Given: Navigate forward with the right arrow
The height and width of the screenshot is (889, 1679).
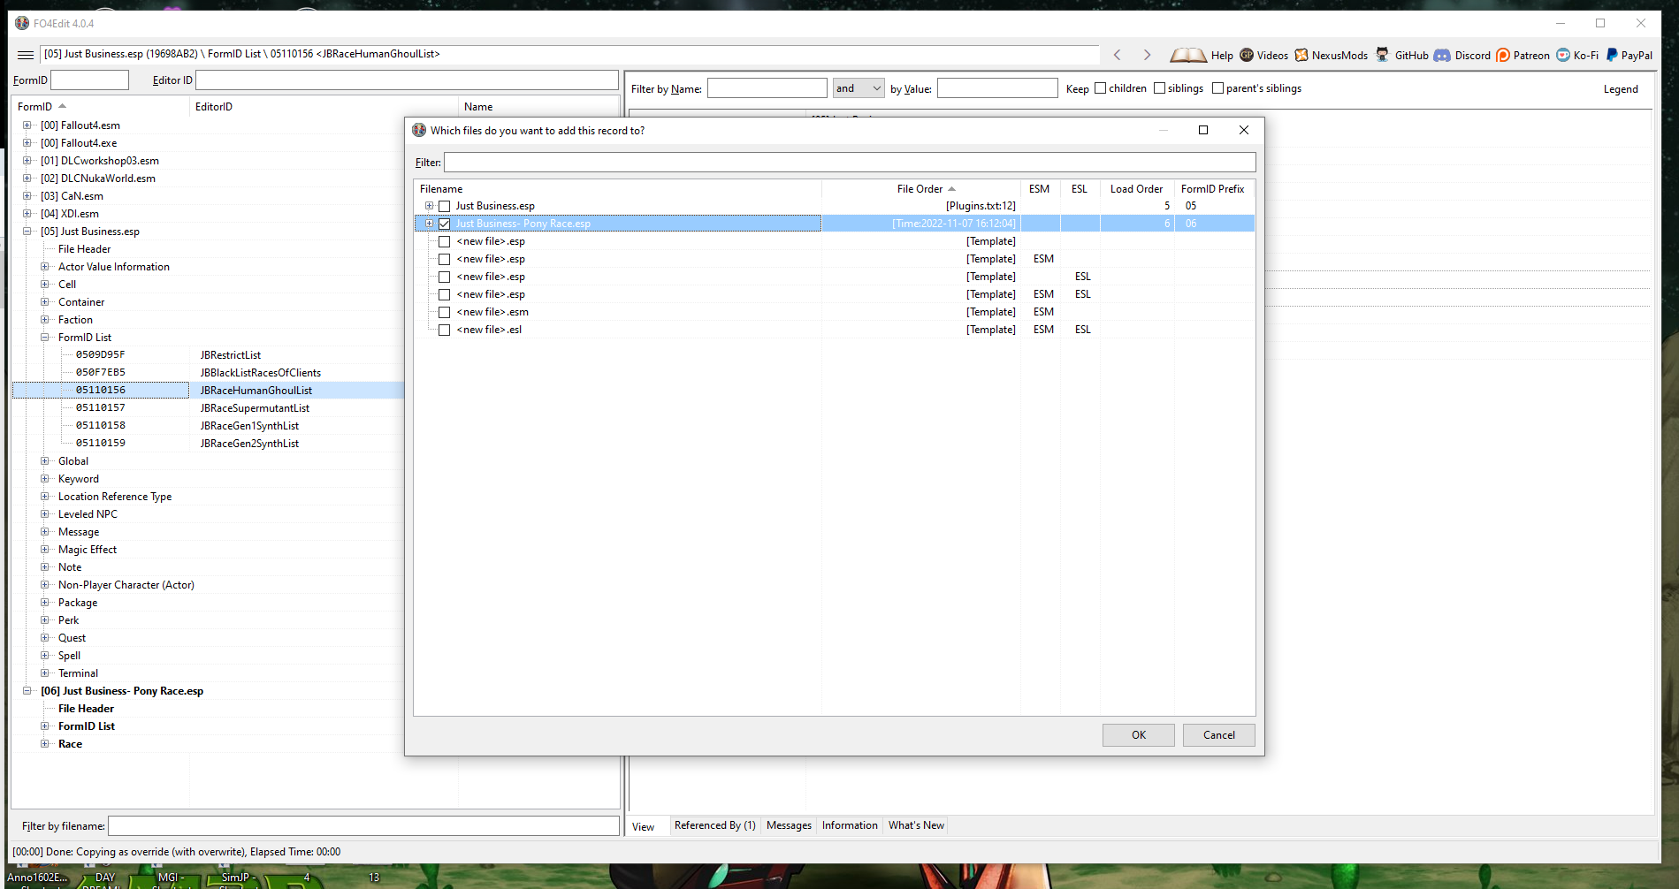Looking at the screenshot, I should point(1147,55).
